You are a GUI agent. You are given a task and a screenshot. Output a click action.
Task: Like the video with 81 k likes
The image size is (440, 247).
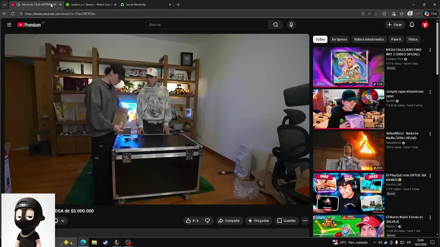tap(192, 221)
